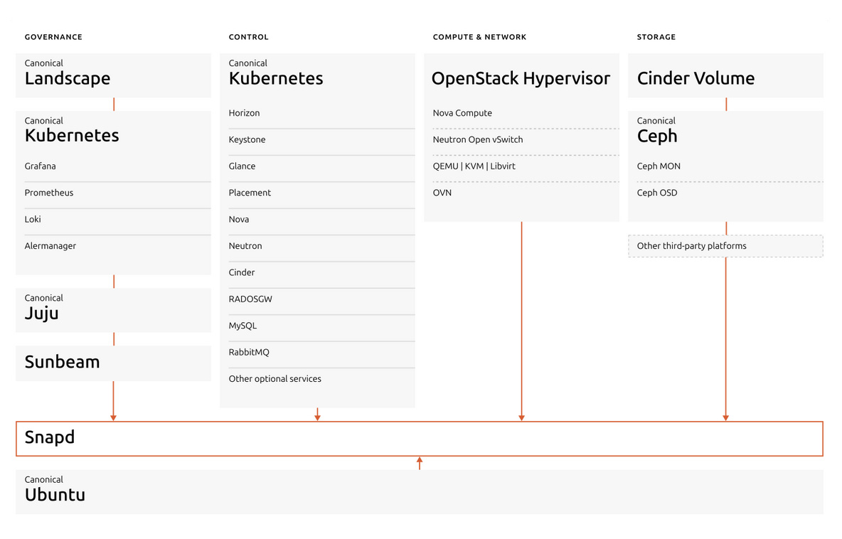The height and width of the screenshot is (539, 842).
Task: Click the Glance service row
Action: [321, 169]
